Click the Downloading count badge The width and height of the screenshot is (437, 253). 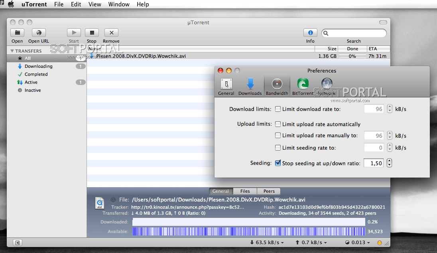pyautogui.click(x=81, y=66)
